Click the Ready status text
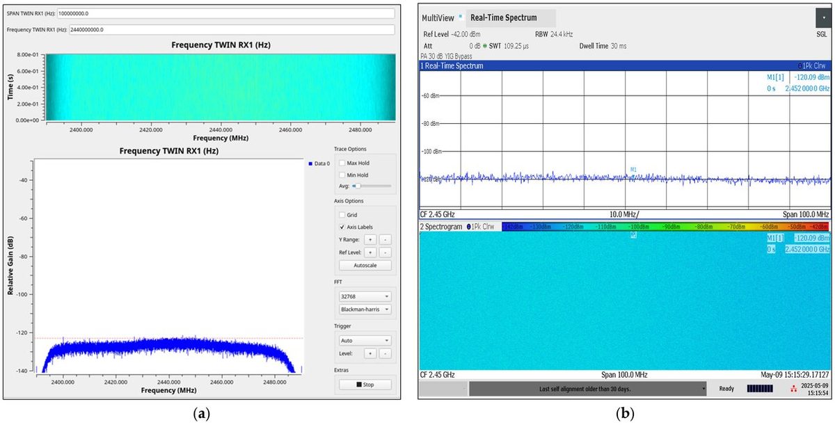 [x=726, y=389]
